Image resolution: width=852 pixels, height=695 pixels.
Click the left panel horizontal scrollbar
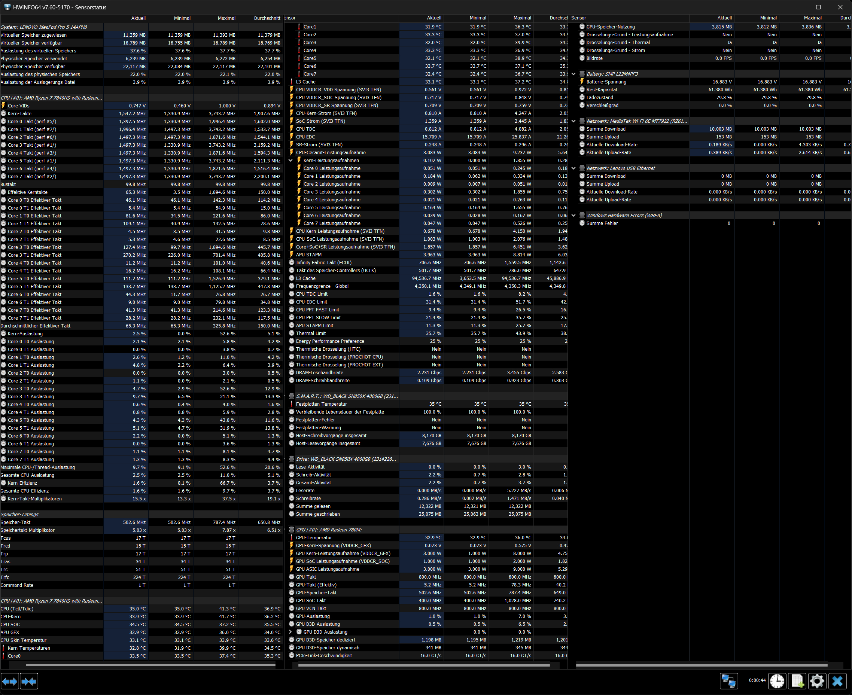click(x=150, y=665)
